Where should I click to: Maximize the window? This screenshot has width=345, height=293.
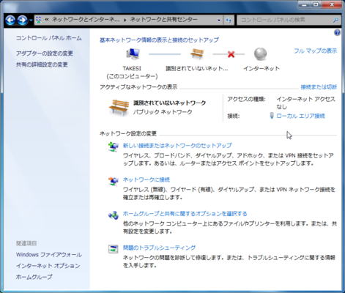[x=316, y=4]
